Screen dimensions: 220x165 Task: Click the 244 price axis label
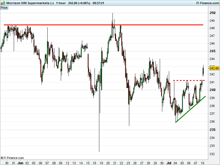[x=212, y=59]
